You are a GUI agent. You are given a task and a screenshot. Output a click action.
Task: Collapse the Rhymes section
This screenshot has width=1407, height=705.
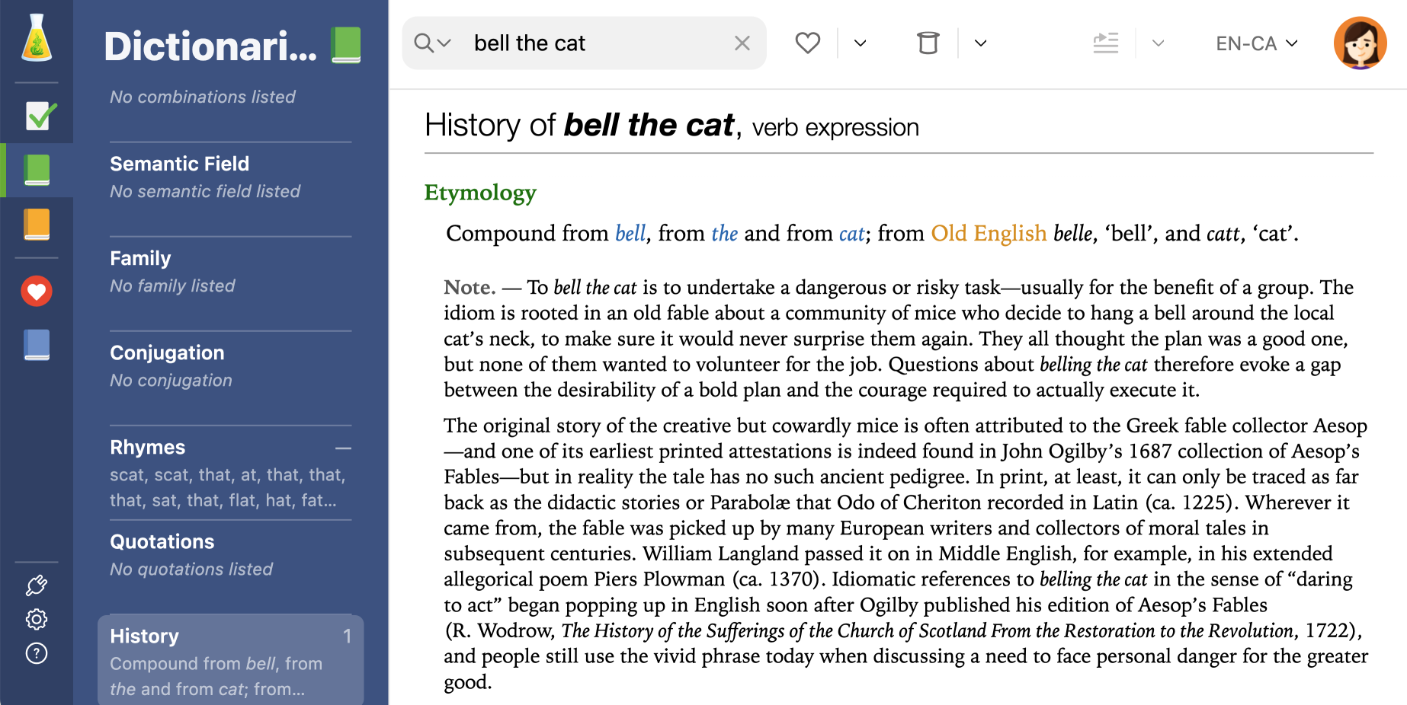(x=342, y=448)
